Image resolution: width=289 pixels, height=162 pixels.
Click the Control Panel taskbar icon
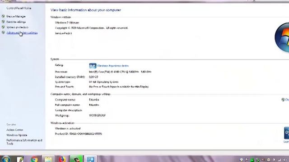[x=90, y=159]
